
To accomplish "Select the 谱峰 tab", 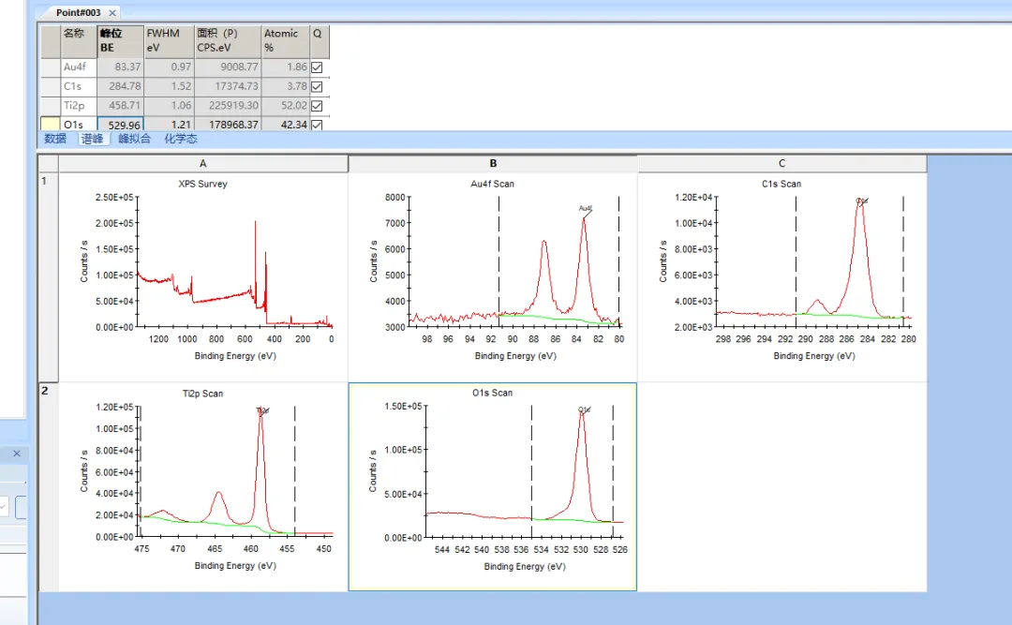I will [x=93, y=139].
